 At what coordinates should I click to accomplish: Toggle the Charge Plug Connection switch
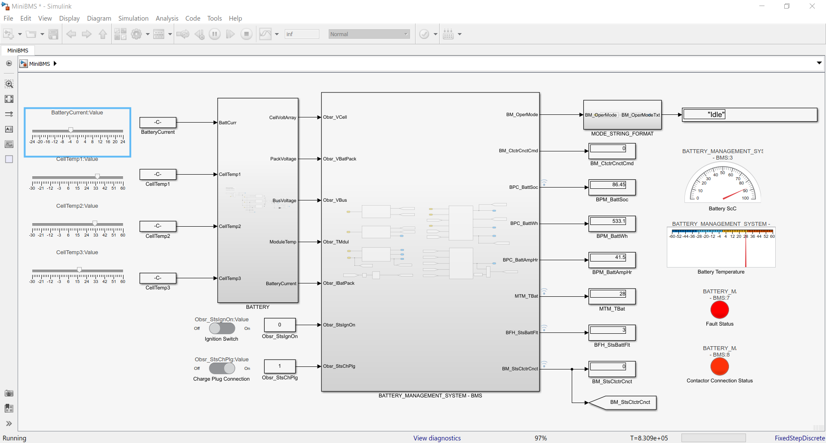click(x=222, y=368)
